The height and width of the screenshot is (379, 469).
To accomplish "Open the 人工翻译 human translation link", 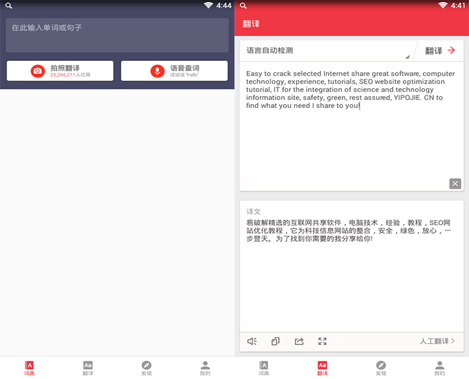I will 437,341.
